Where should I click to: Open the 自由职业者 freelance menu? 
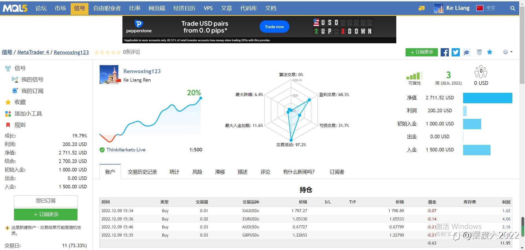pyautogui.click(x=107, y=8)
